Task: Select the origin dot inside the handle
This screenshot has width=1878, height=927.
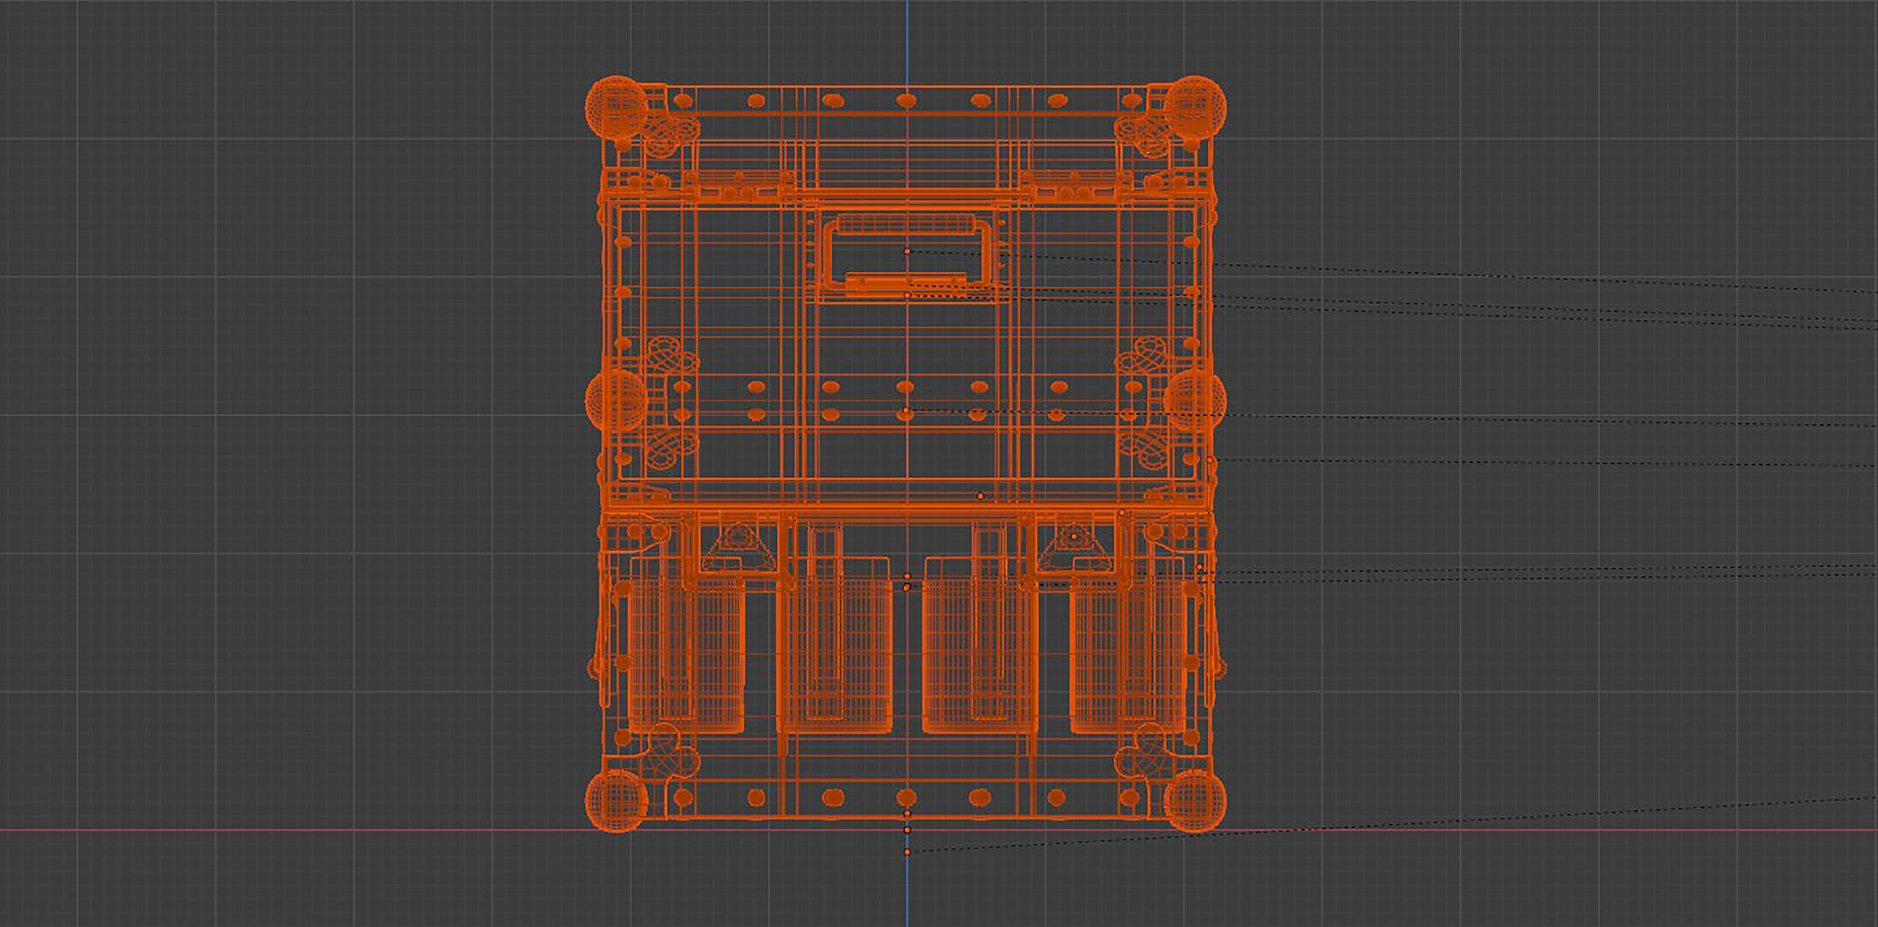Action: point(907,251)
